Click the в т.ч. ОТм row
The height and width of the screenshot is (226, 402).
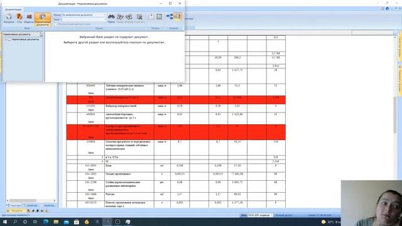(x=176, y=157)
